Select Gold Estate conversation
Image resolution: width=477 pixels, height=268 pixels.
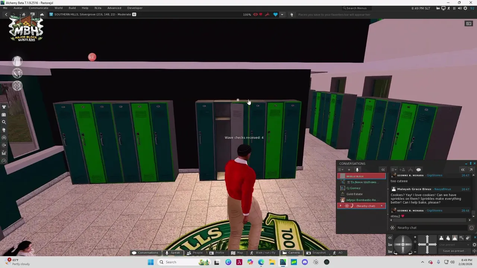(361, 194)
